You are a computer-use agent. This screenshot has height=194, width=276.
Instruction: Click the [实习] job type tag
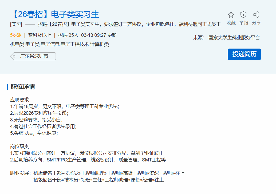(16, 25)
